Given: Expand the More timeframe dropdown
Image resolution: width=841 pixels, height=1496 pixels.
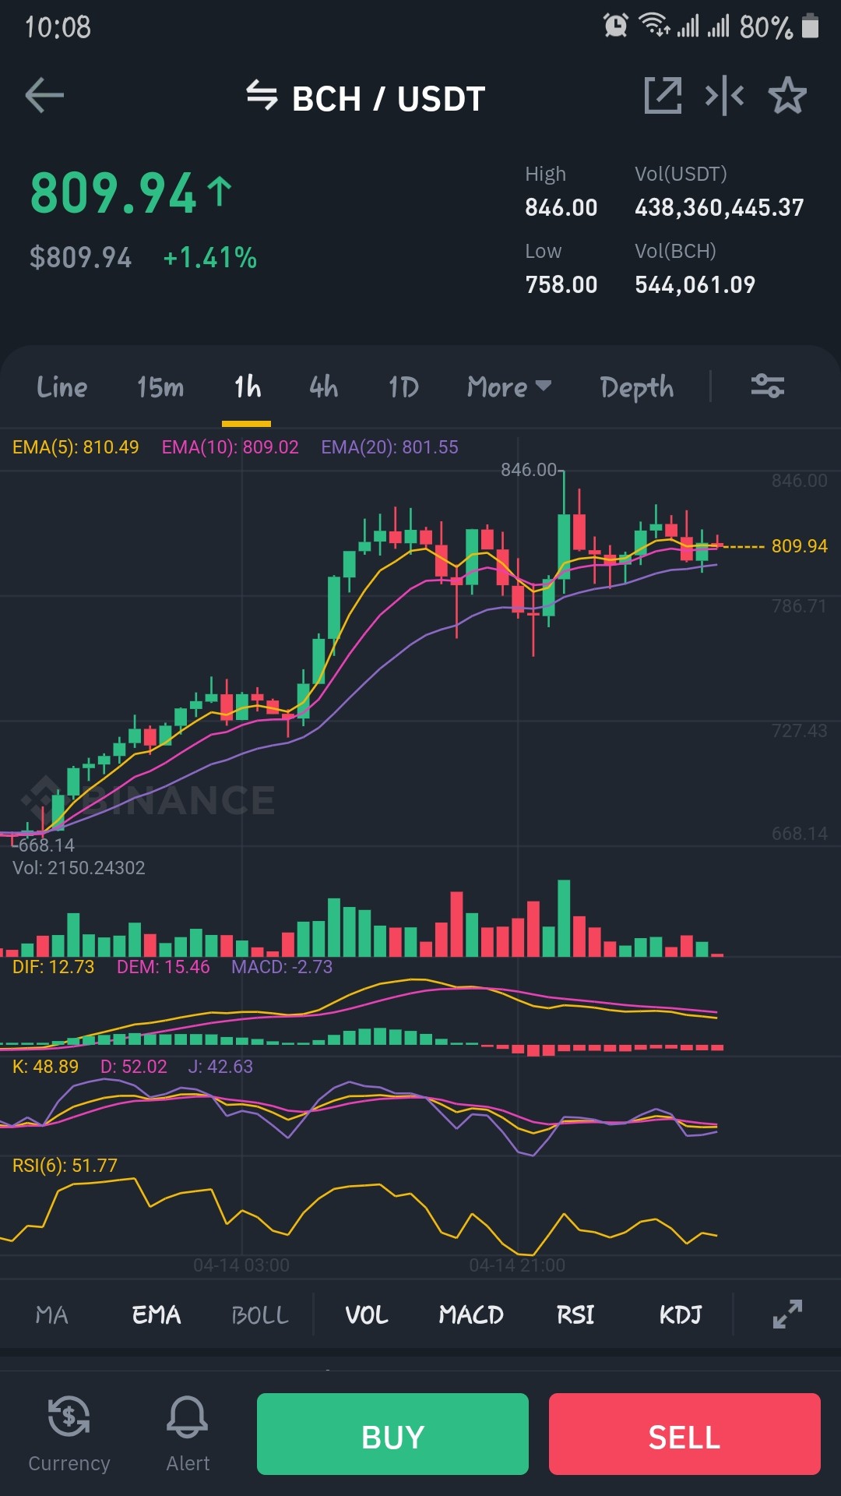Looking at the screenshot, I should point(509,386).
